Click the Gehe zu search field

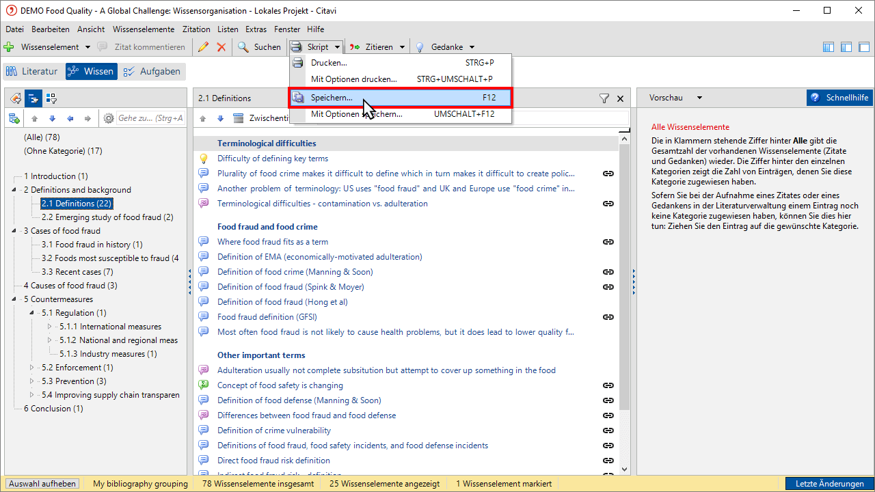150,118
